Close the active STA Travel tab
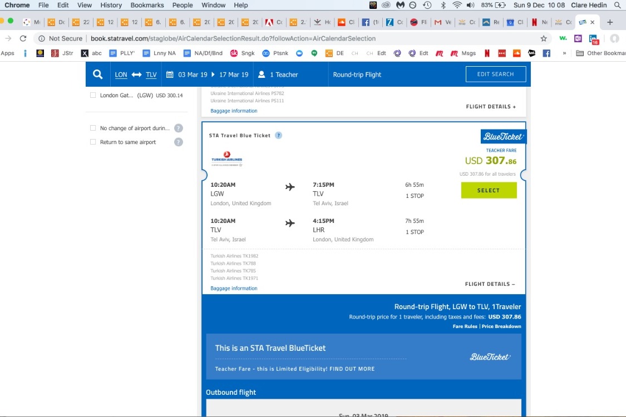 (x=593, y=22)
